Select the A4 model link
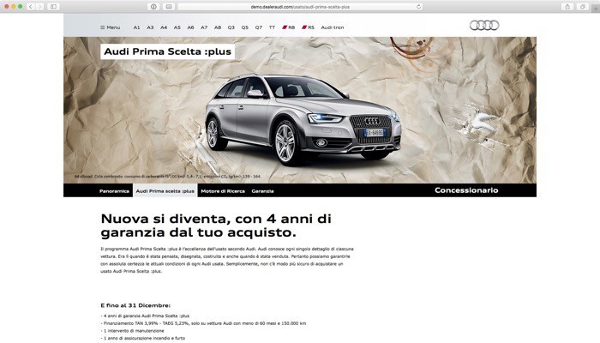 pos(164,27)
